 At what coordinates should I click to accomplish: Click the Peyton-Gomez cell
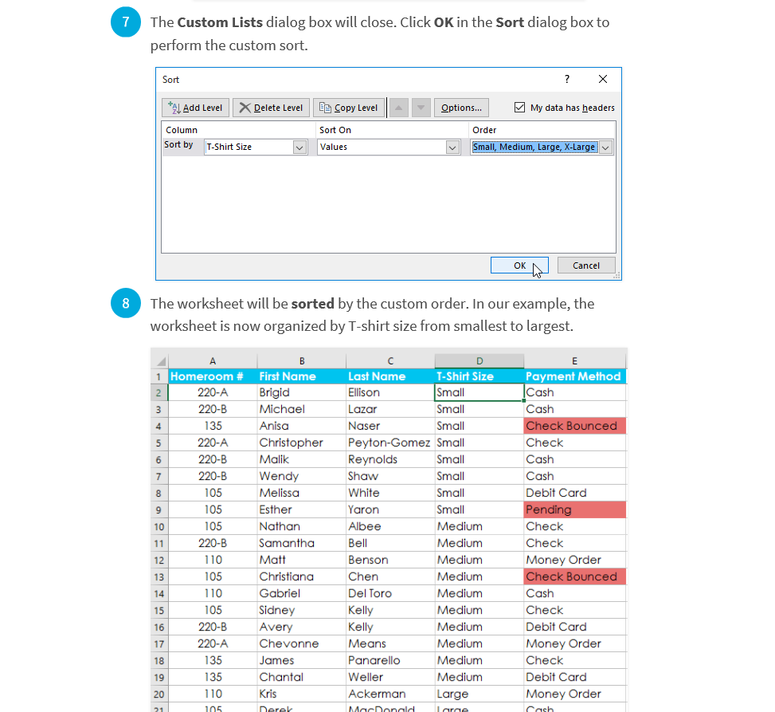click(x=390, y=443)
